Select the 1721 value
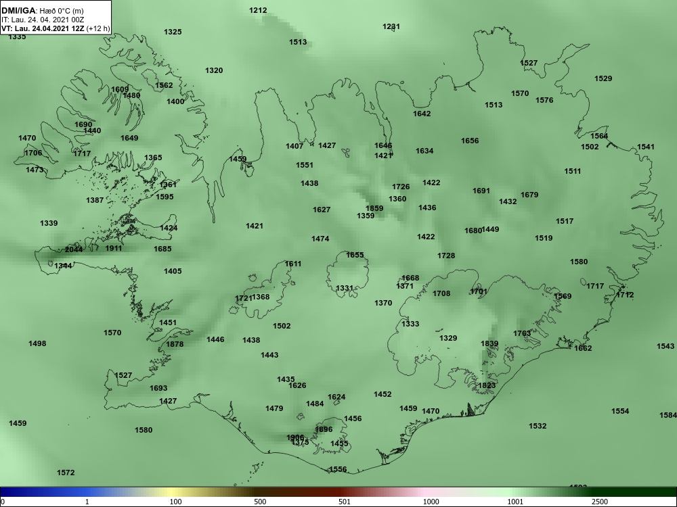677x507 pixels. [x=244, y=298]
